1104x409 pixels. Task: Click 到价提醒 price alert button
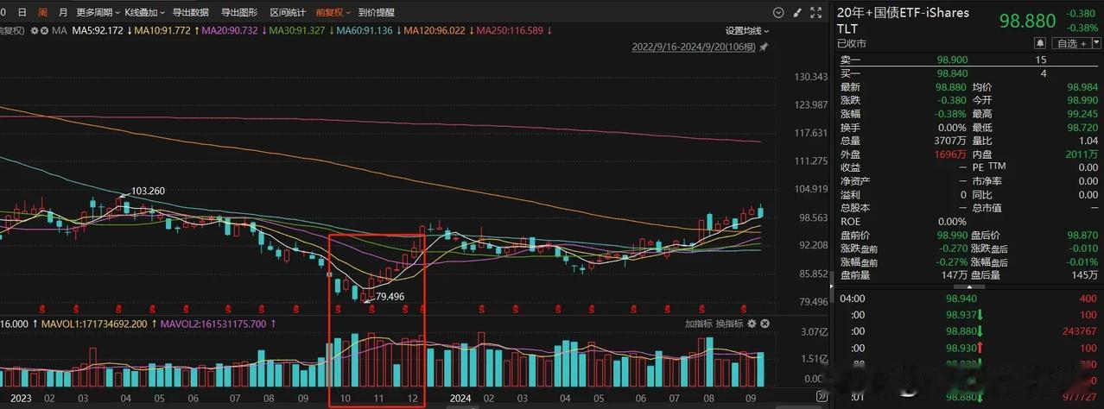(x=377, y=13)
